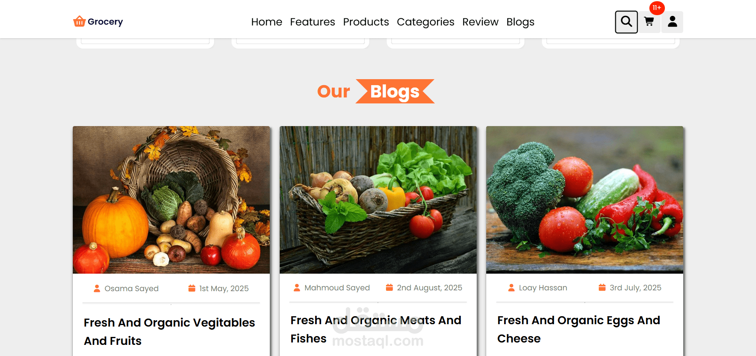Image resolution: width=756 pixels, height=356 pixels.
Task: Click the 11+ cart badge
Action: tap(657, 8)
